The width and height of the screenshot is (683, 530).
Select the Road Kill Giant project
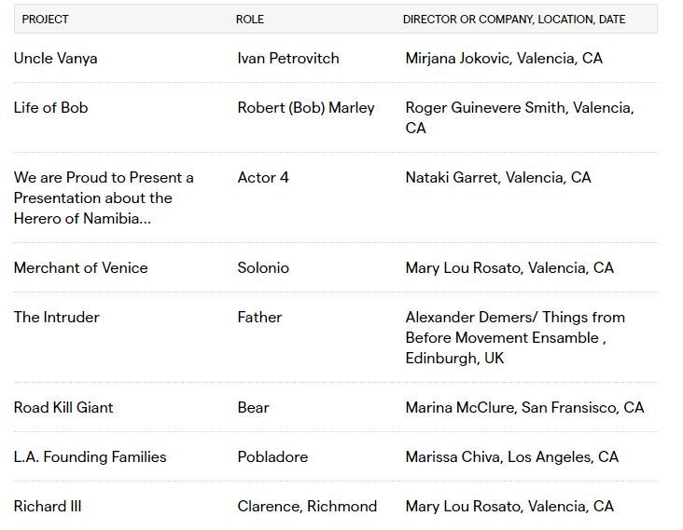(63, 407)
